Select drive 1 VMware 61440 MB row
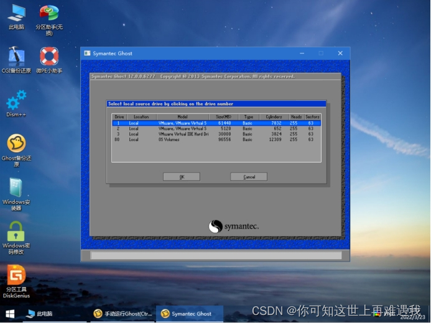The height and width of the screenshot is (323, 431). tap(216, 123)
